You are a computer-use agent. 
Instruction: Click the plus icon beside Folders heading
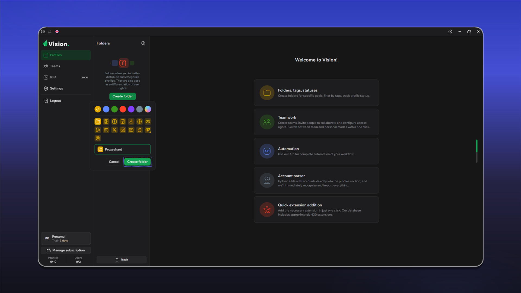(x=143, y=43)
